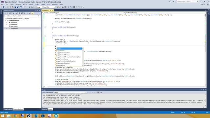210x118 pixels.
Task: Expand the Program.cs tree node
Action: pos(7,29)
